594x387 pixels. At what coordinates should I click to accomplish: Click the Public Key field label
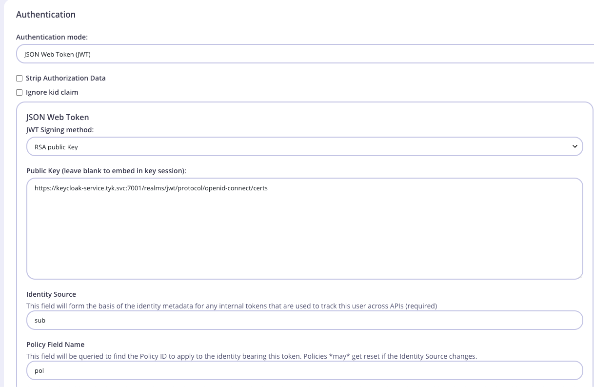pos(106,171)
